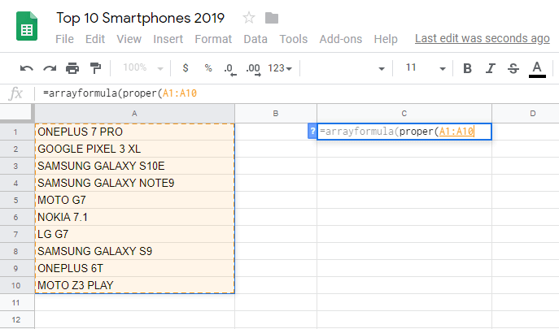Viewport: 559px width, 329px height.
Task: Open Last edit was seconds ago link
Action: (x=482, y=38)
